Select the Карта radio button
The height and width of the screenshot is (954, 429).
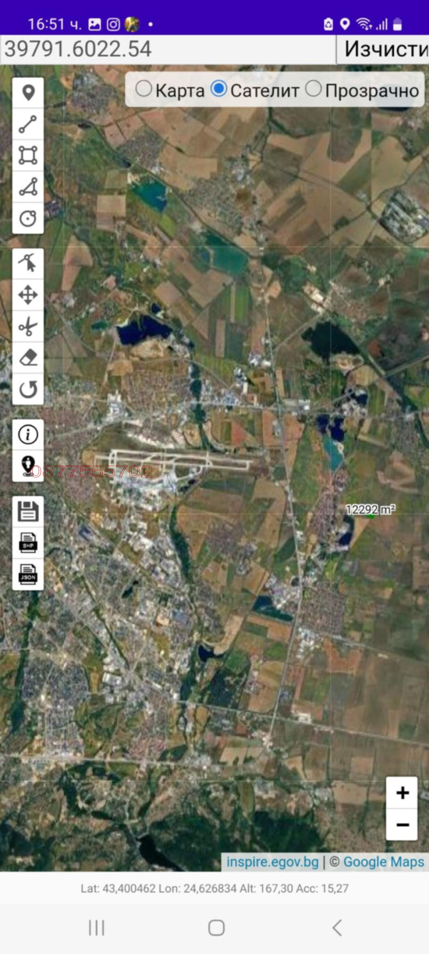144,89
